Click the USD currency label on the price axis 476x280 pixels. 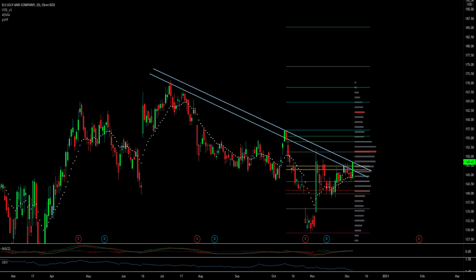(469, 5)
